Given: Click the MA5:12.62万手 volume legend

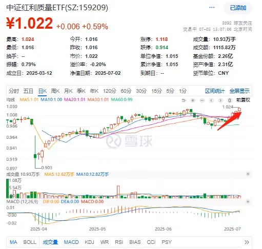Looking at the screenshot, I should (x=59, y=174).
